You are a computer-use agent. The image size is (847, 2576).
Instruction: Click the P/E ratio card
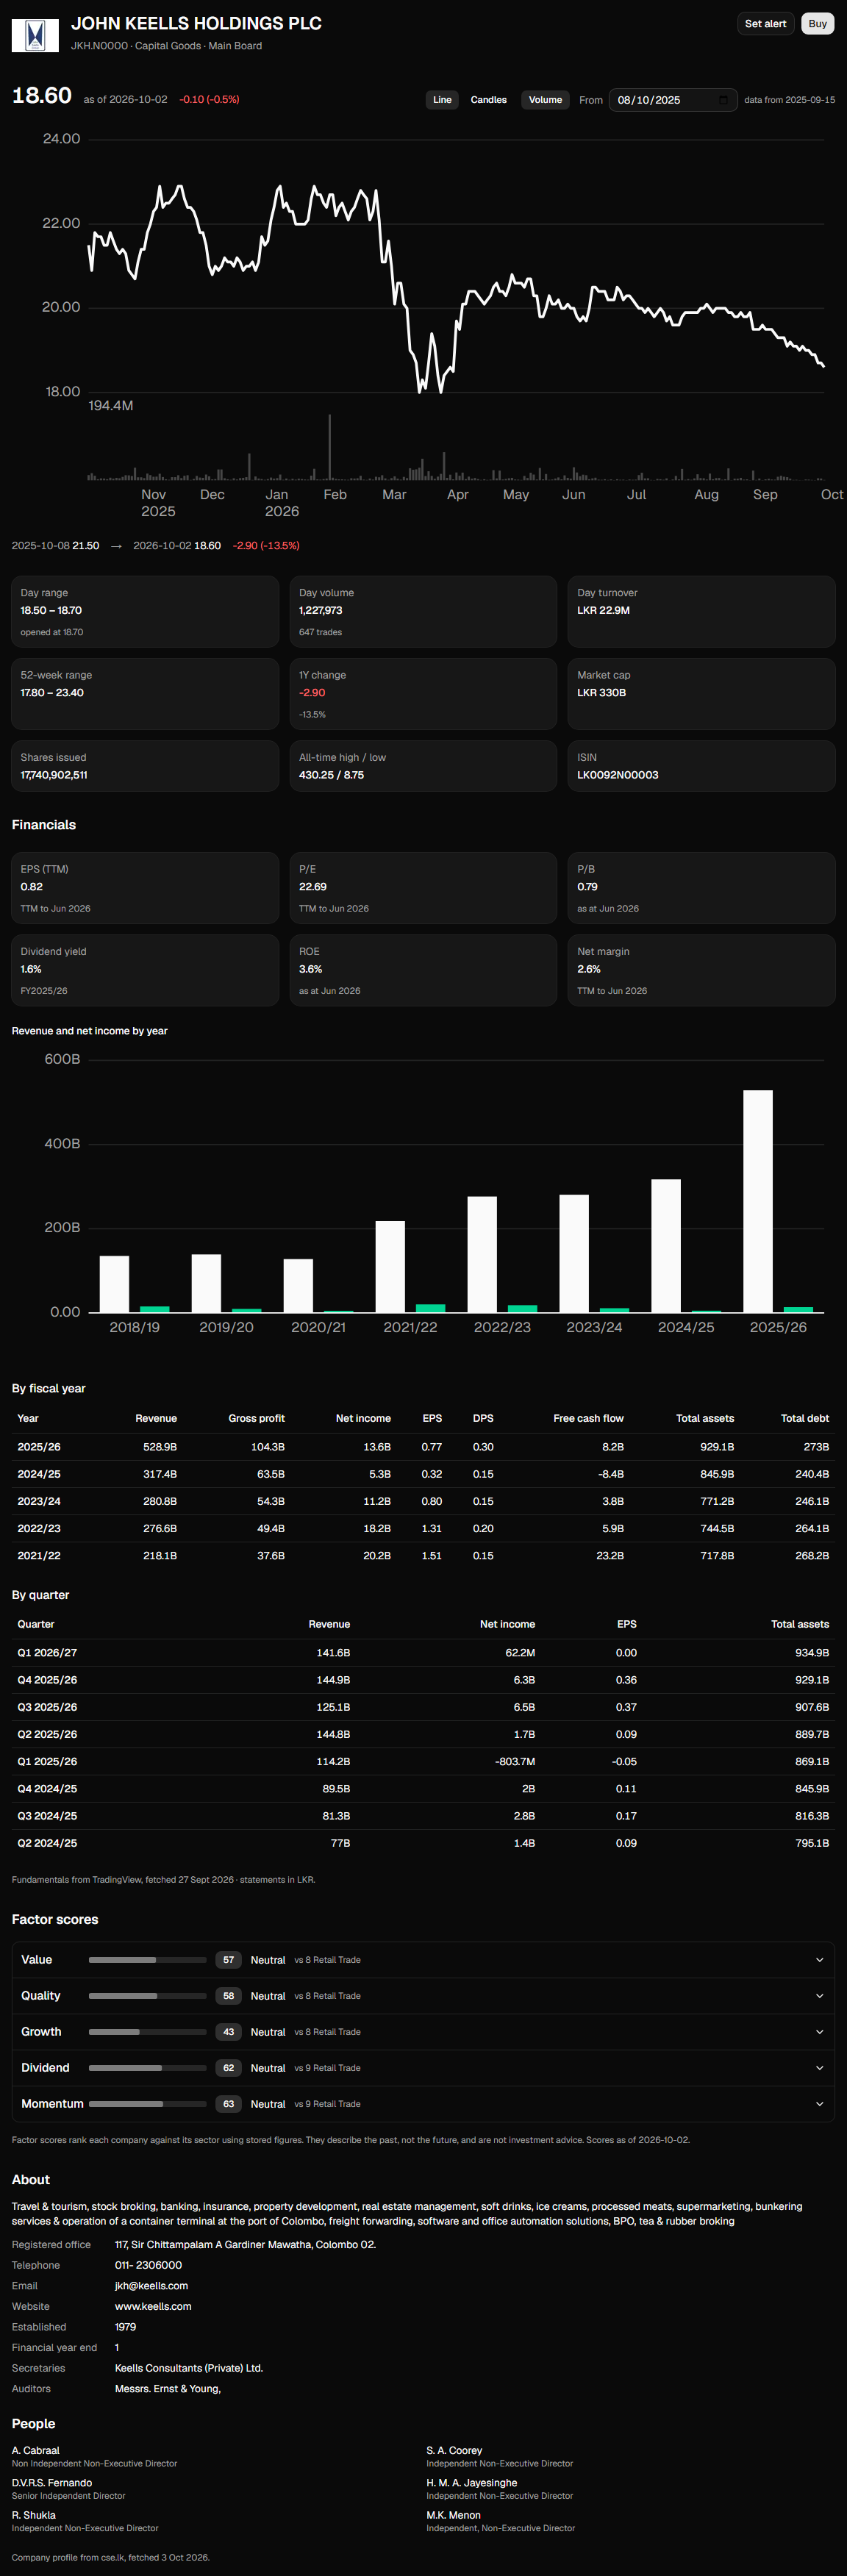coord(423,887)
